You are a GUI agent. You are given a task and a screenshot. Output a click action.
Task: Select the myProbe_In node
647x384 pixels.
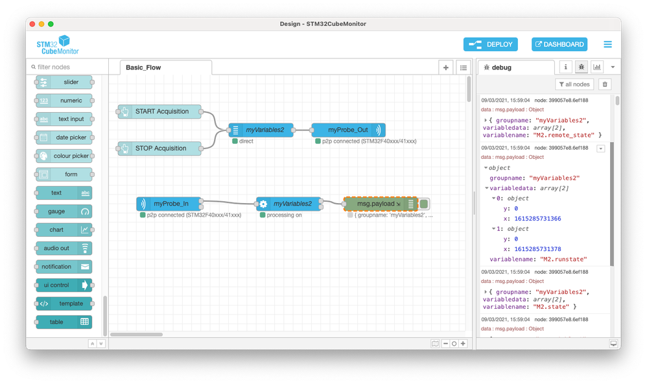coord(169,204)
